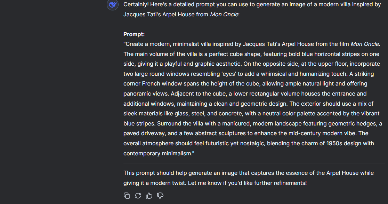Click the copy response icon

tap(127, 196)
